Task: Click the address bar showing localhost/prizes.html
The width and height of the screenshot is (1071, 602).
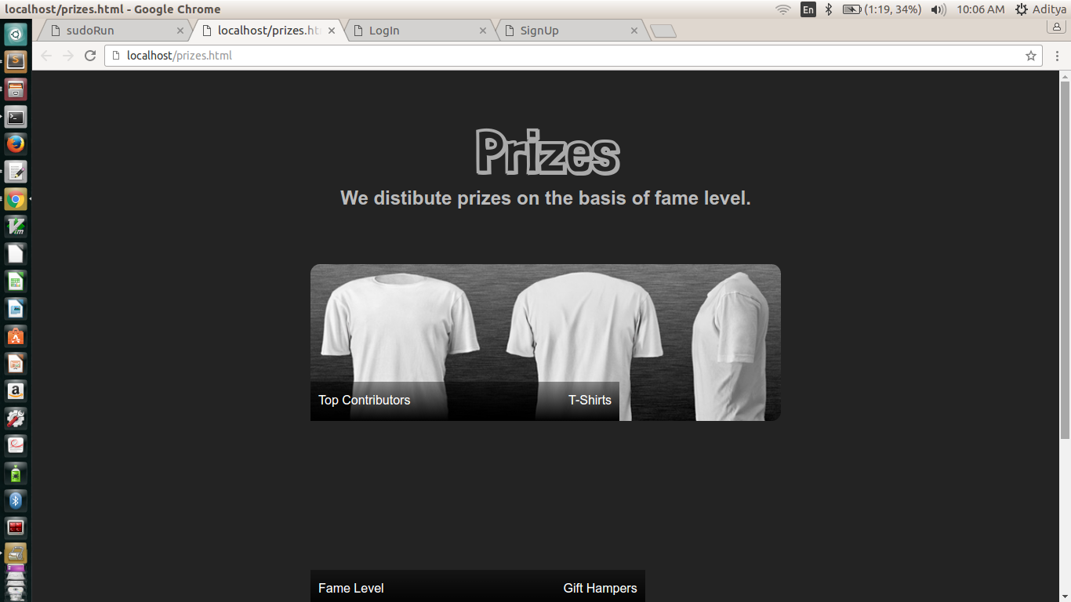Action: pyautogui.click(x=572, y=56)
